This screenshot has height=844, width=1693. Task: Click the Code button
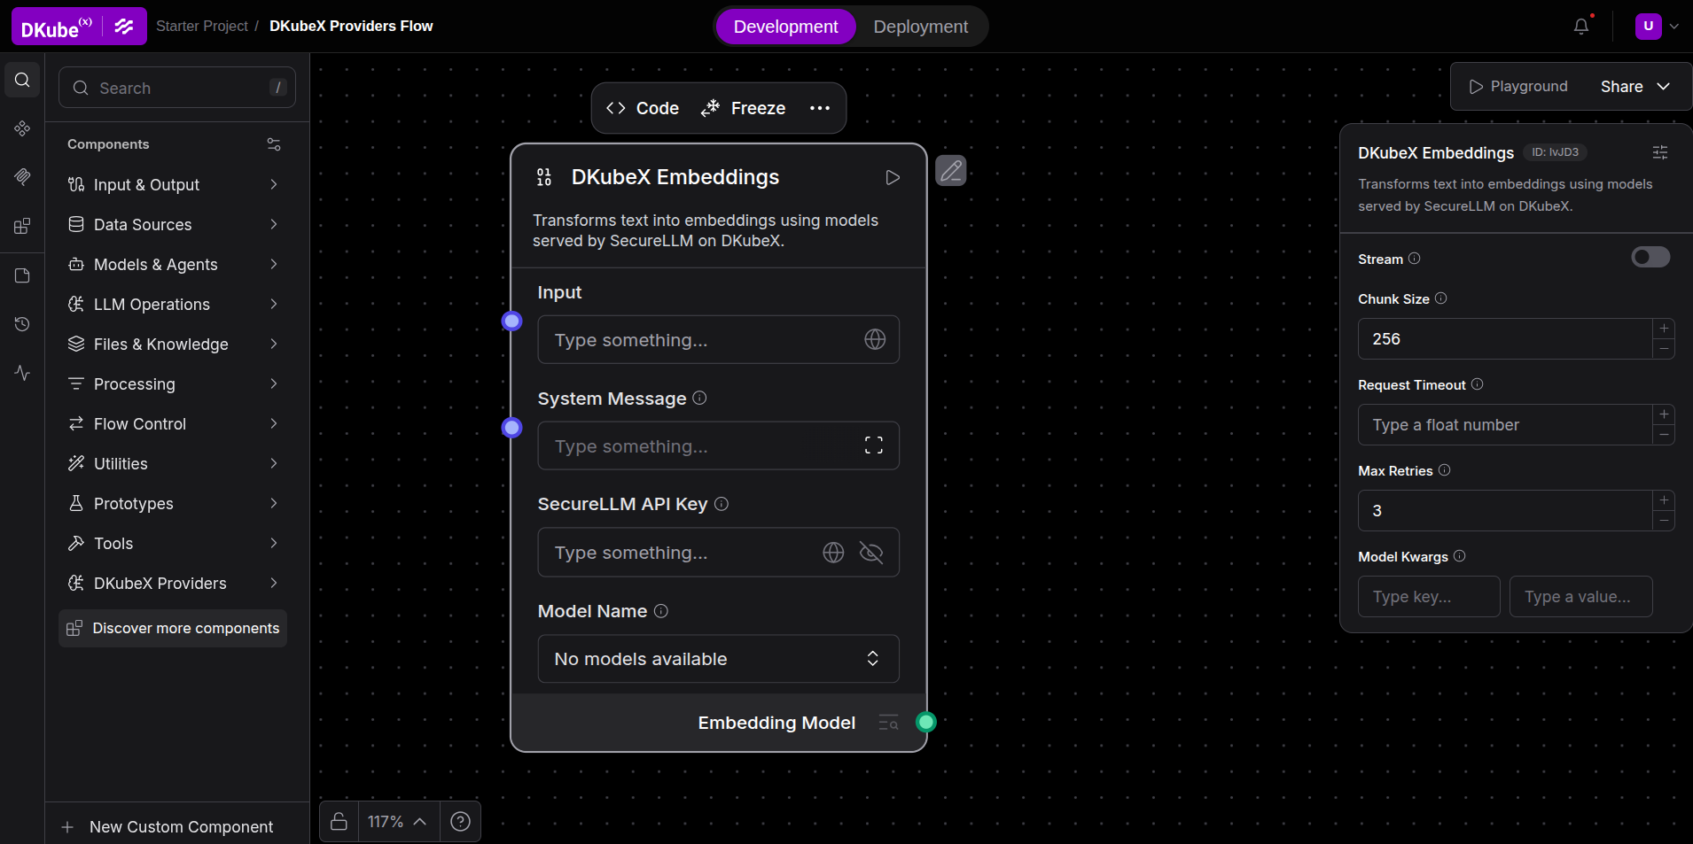(x=643, y=108)
